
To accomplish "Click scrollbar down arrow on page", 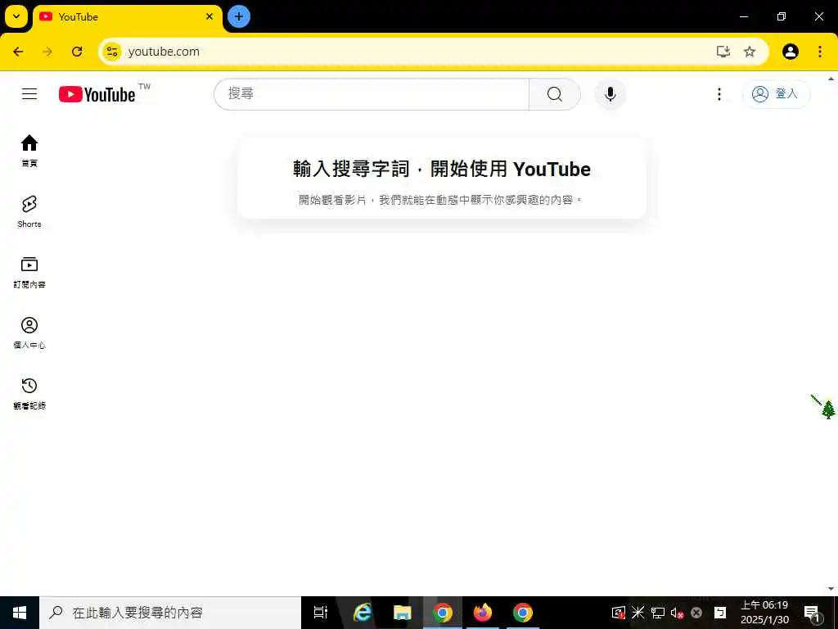I will click(831, 589).
